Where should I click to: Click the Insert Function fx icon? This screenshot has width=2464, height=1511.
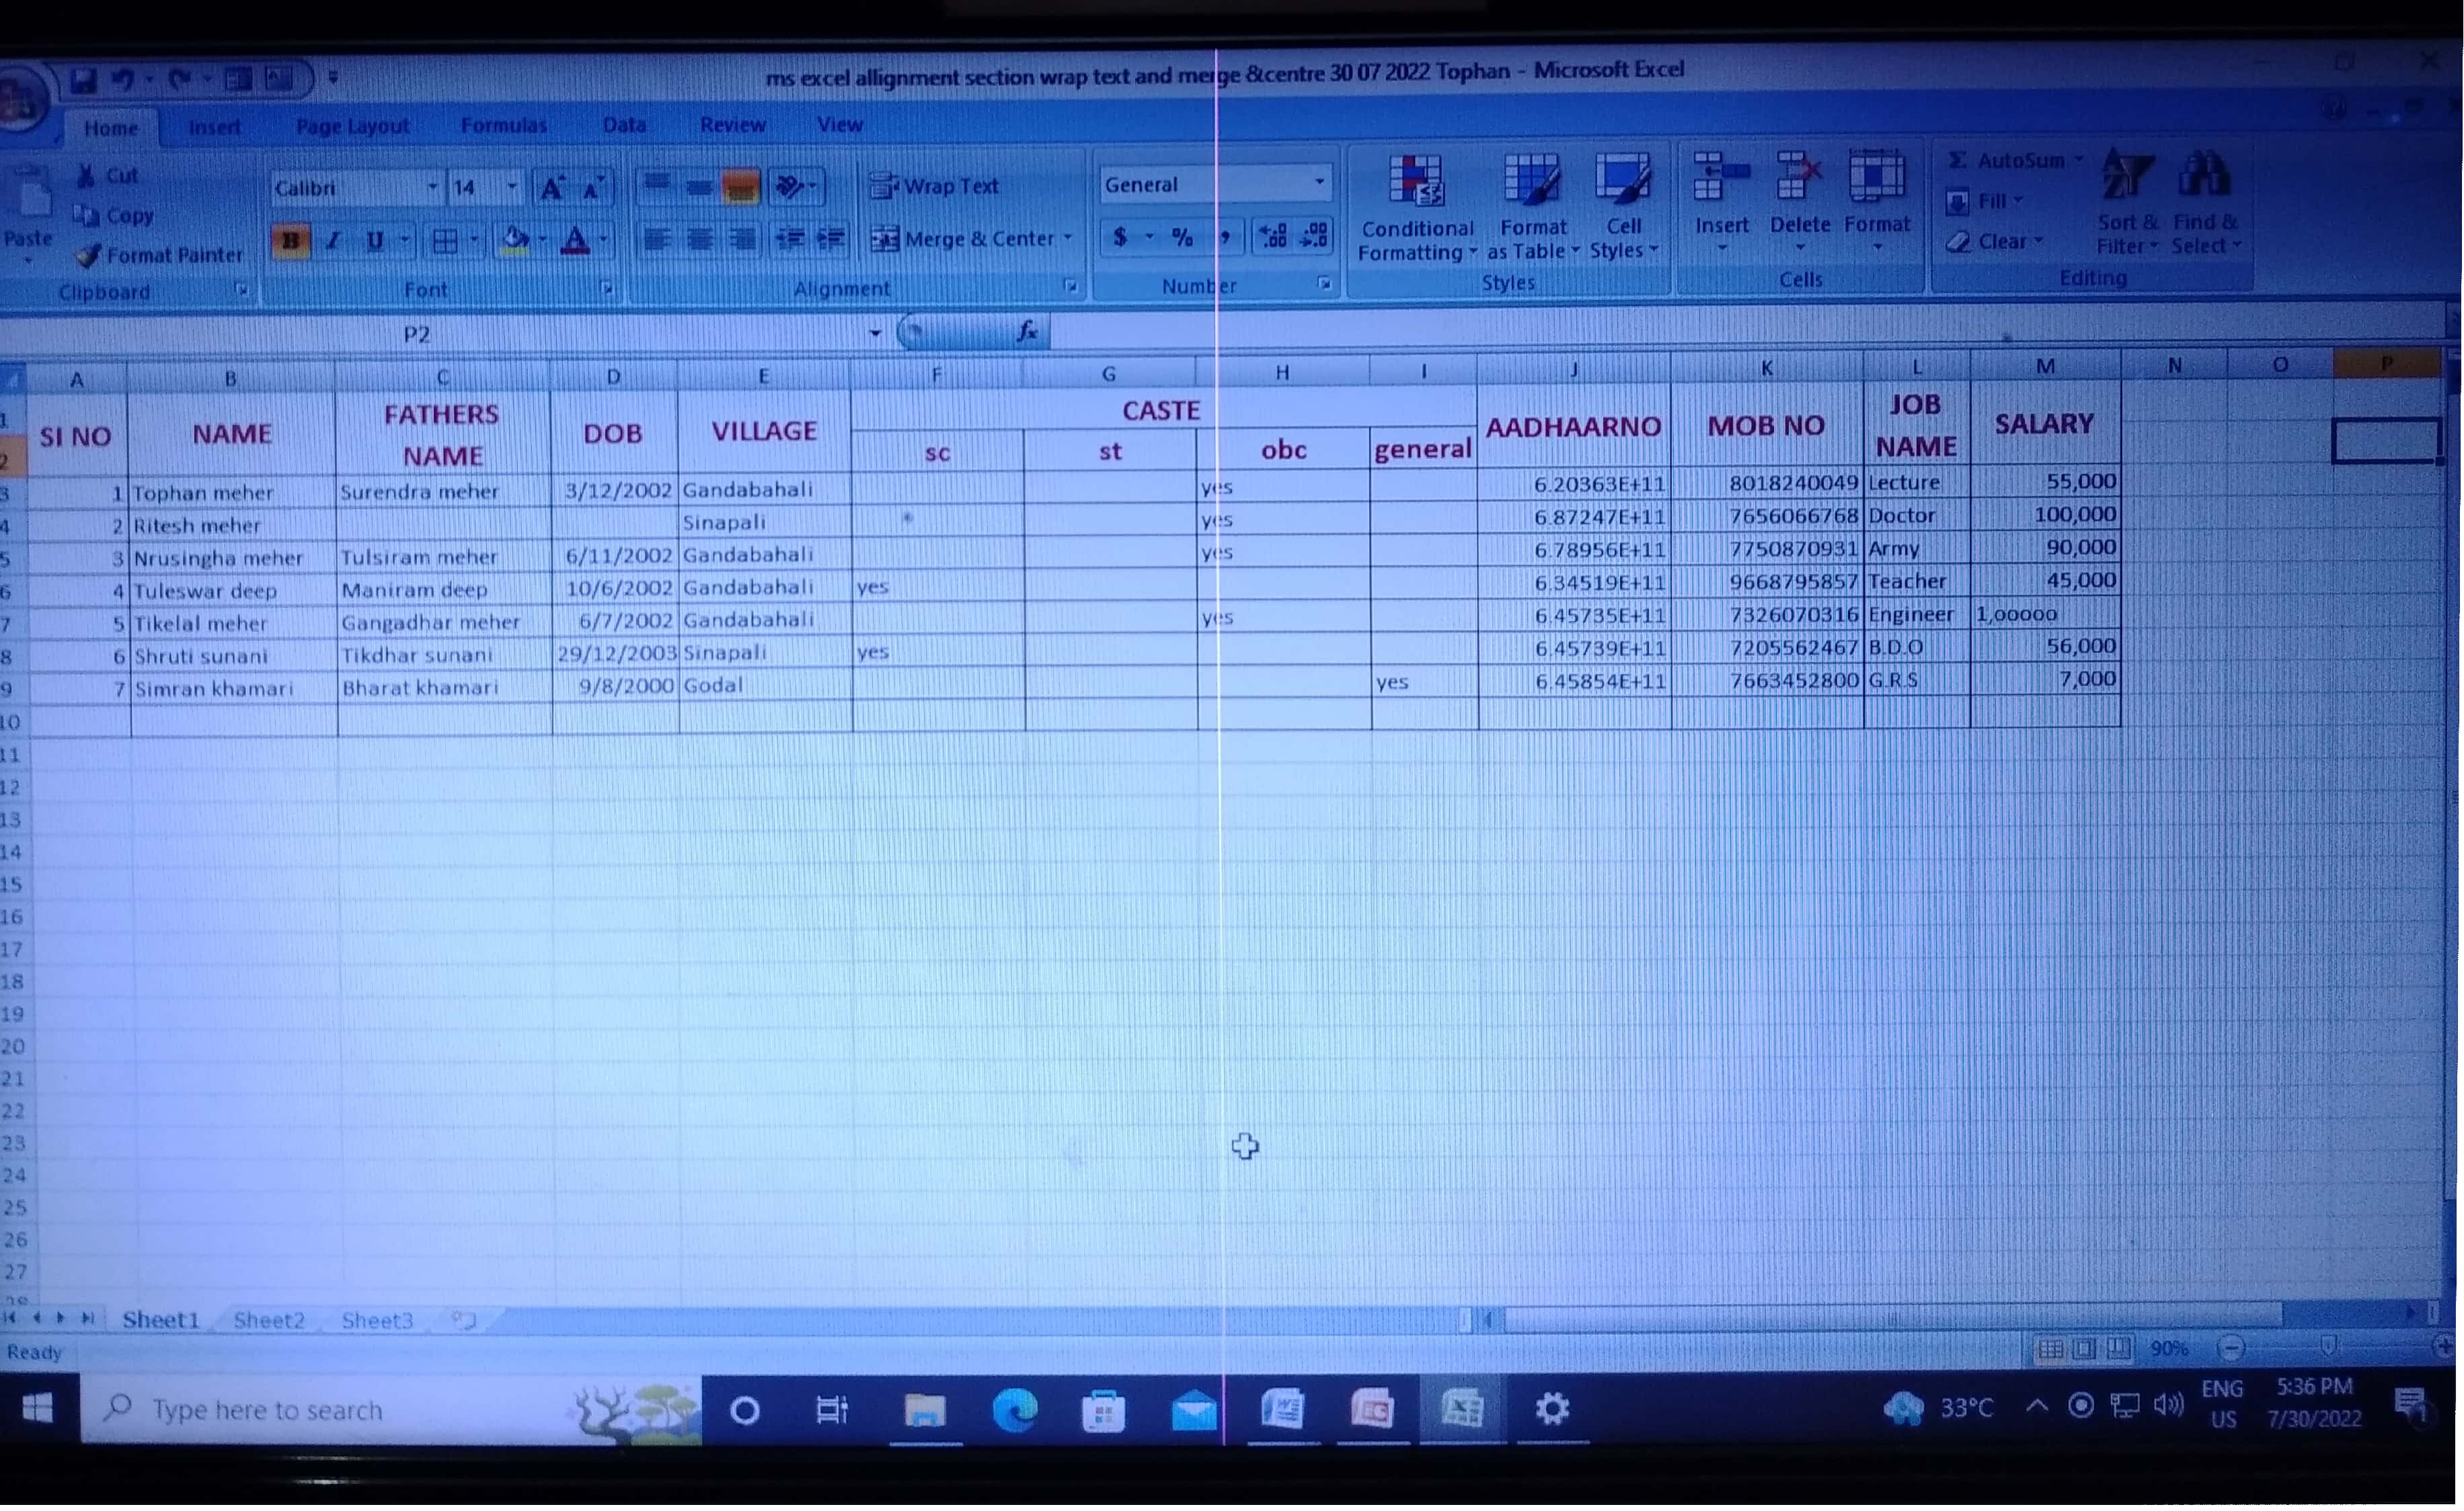1027,332
